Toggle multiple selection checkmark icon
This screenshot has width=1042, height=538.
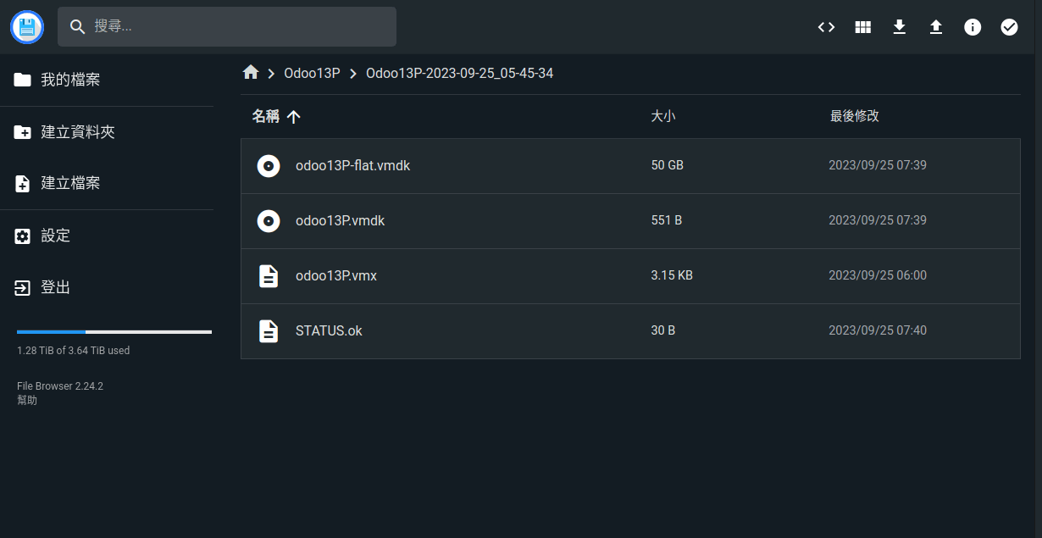point(1009,27)
